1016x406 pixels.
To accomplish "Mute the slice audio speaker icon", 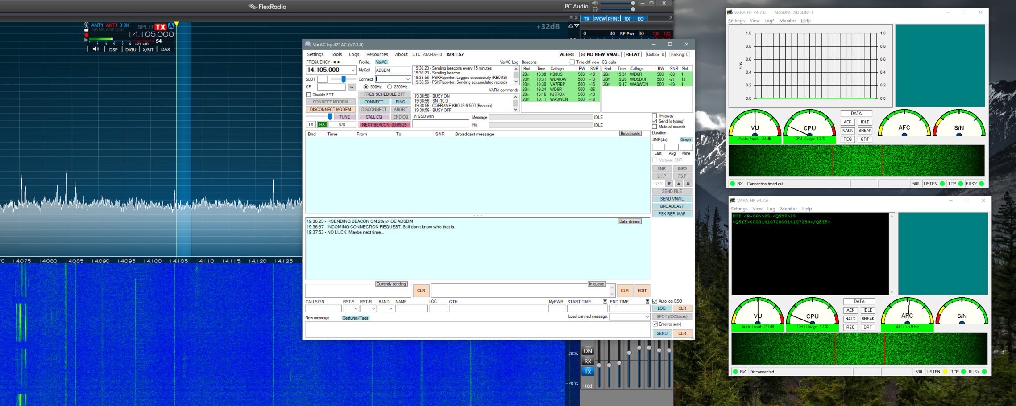I will (x=95, y=49).
